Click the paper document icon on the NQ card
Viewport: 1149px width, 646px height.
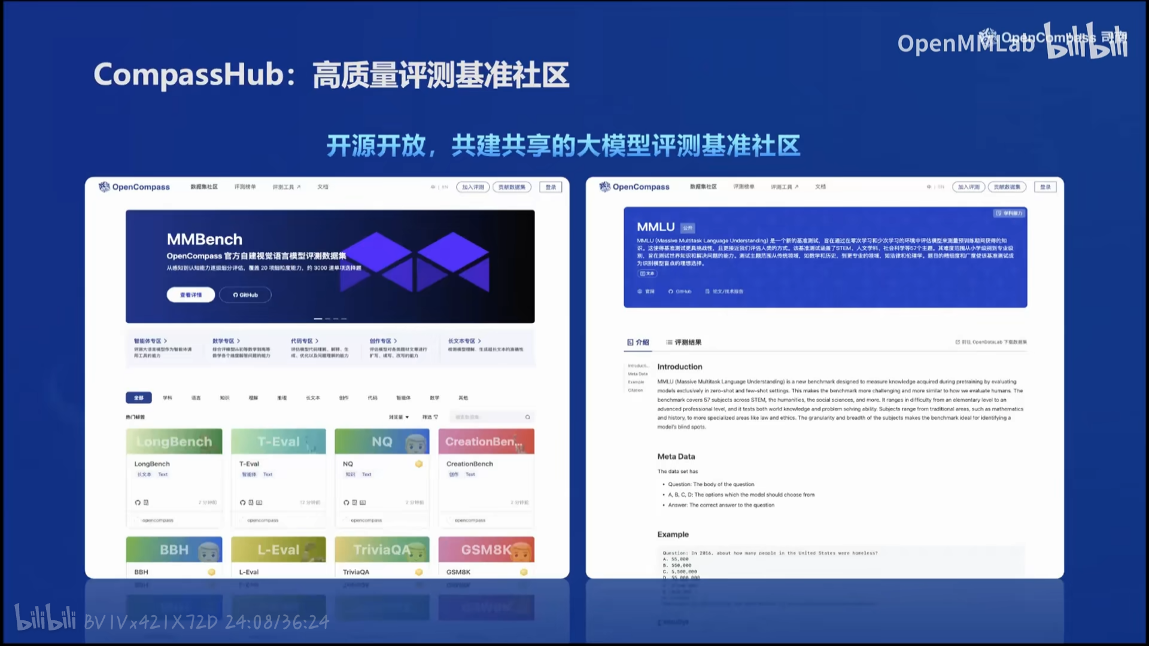354,502
